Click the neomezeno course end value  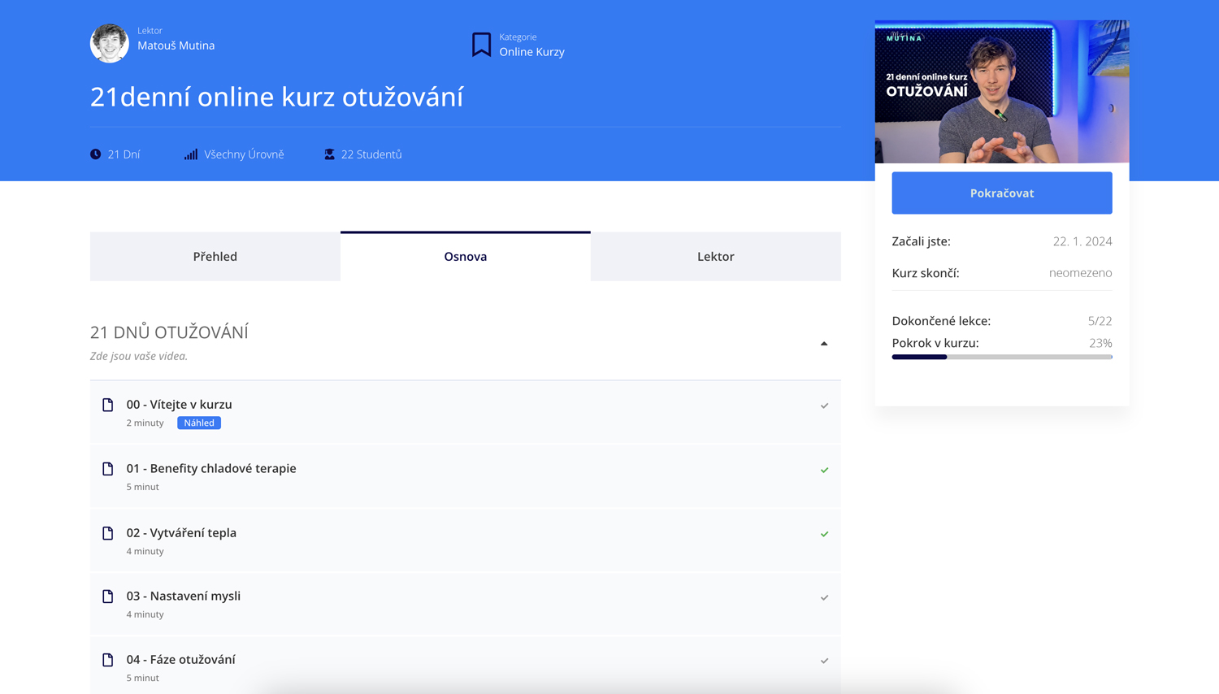[x=1080, y=273]
